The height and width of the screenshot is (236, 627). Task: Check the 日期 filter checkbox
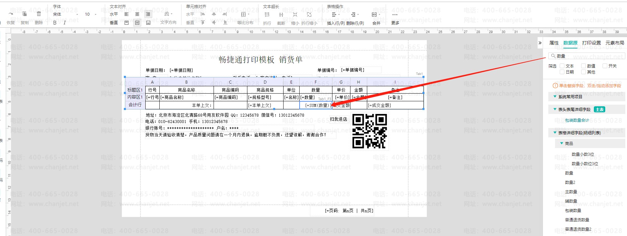click(562, 72)
